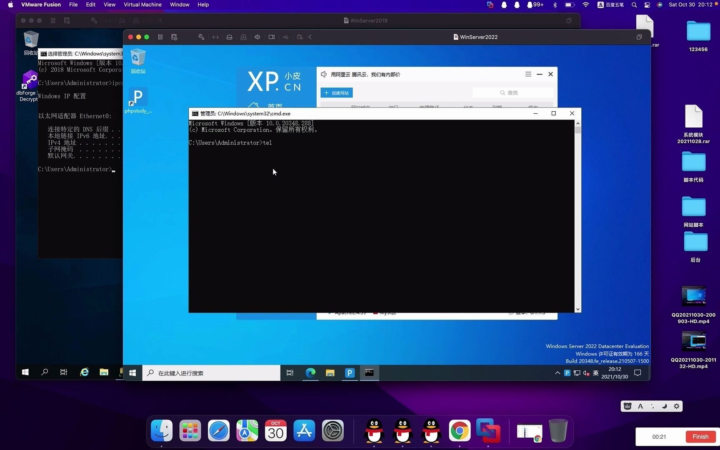The image size is (720, 450).
Task: Launch Microsoft Edge from the WinServer2022 taskbar
Action: point(310,373)
